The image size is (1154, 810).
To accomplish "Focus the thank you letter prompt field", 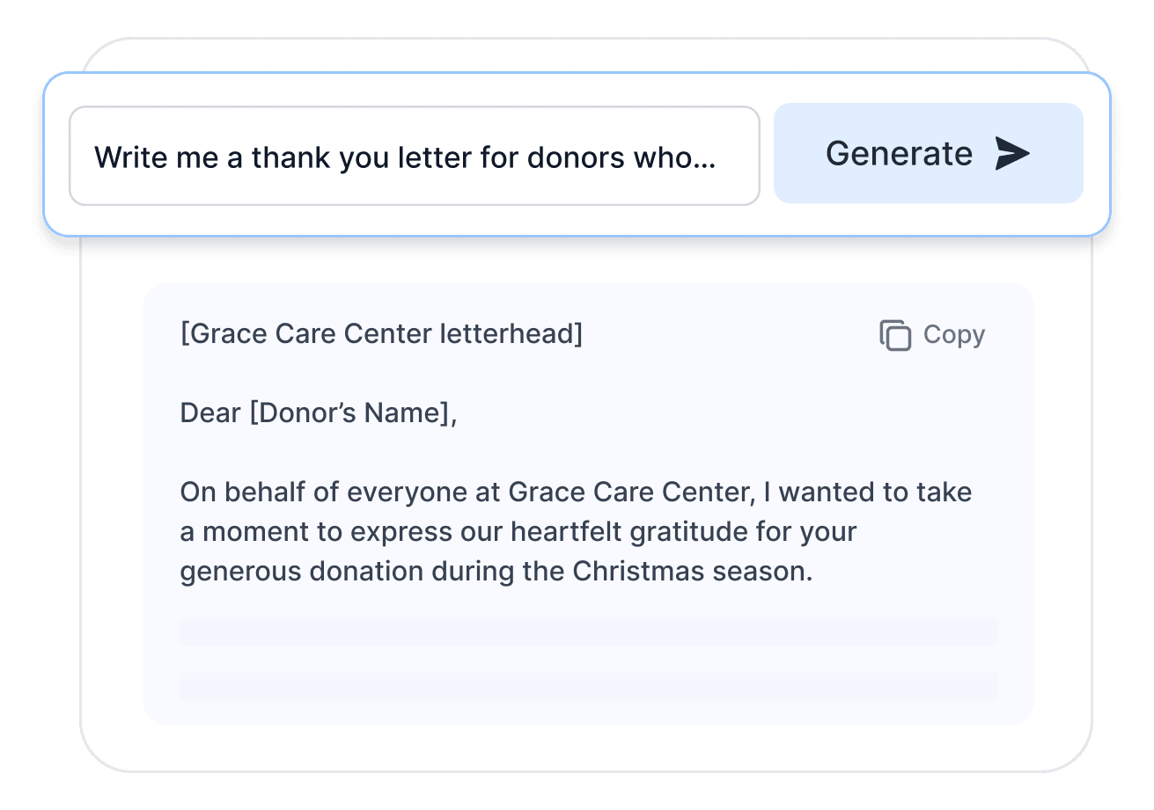I will pos(414,157).
